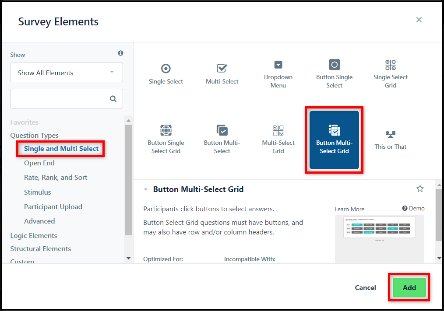
Task: Show Rate, Rank, and Sort questions
Action: point(56,178)
